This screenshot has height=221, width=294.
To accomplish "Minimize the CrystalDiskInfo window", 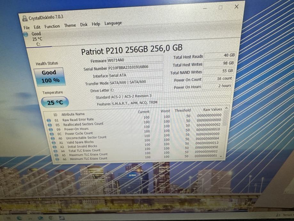I will click(205, 8).
